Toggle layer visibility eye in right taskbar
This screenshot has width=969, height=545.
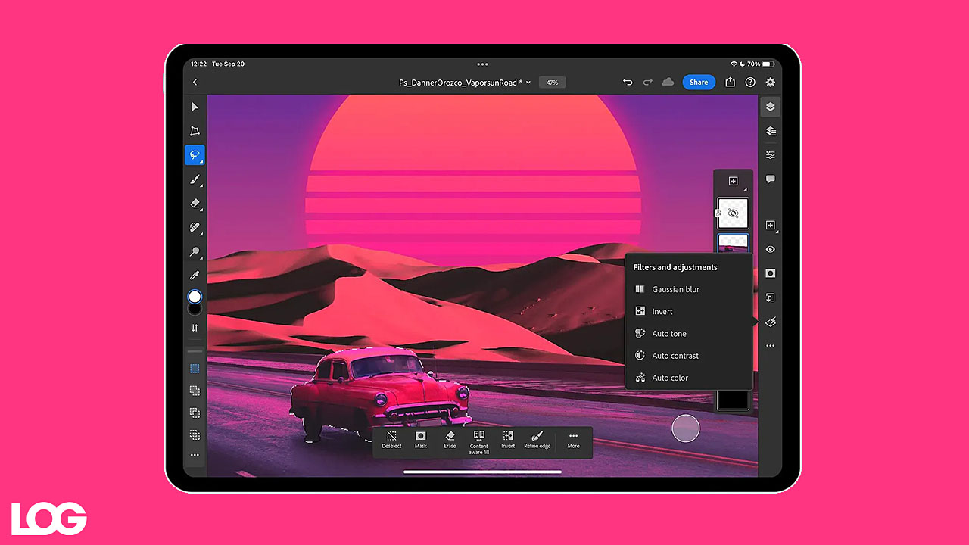(x=770, y=249)
